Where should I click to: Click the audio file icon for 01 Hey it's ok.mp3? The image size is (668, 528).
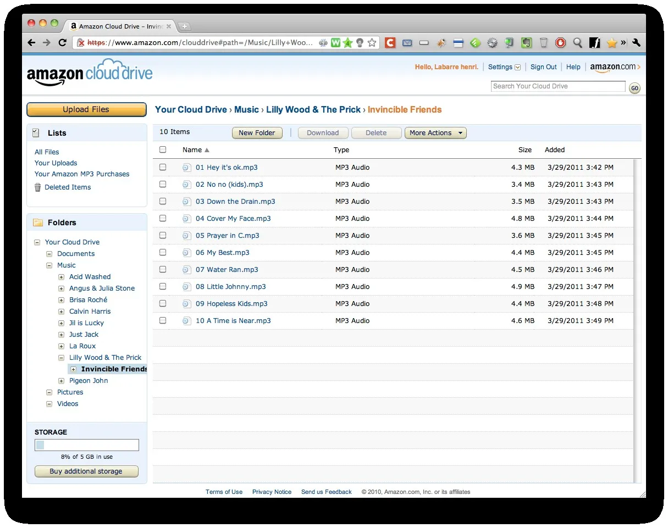[x=186, y=168]
